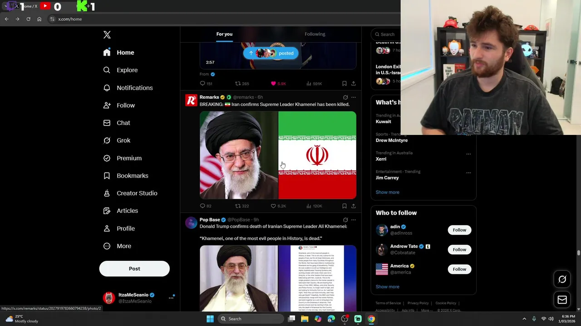Click the browser reload button

pos(28,19)
